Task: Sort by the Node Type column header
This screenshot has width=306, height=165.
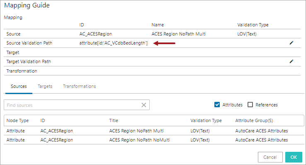Action: coord(18,120)
